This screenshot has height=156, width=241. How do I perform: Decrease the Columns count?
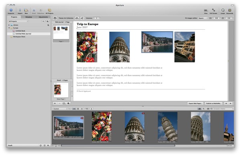(x=94, y=18)
